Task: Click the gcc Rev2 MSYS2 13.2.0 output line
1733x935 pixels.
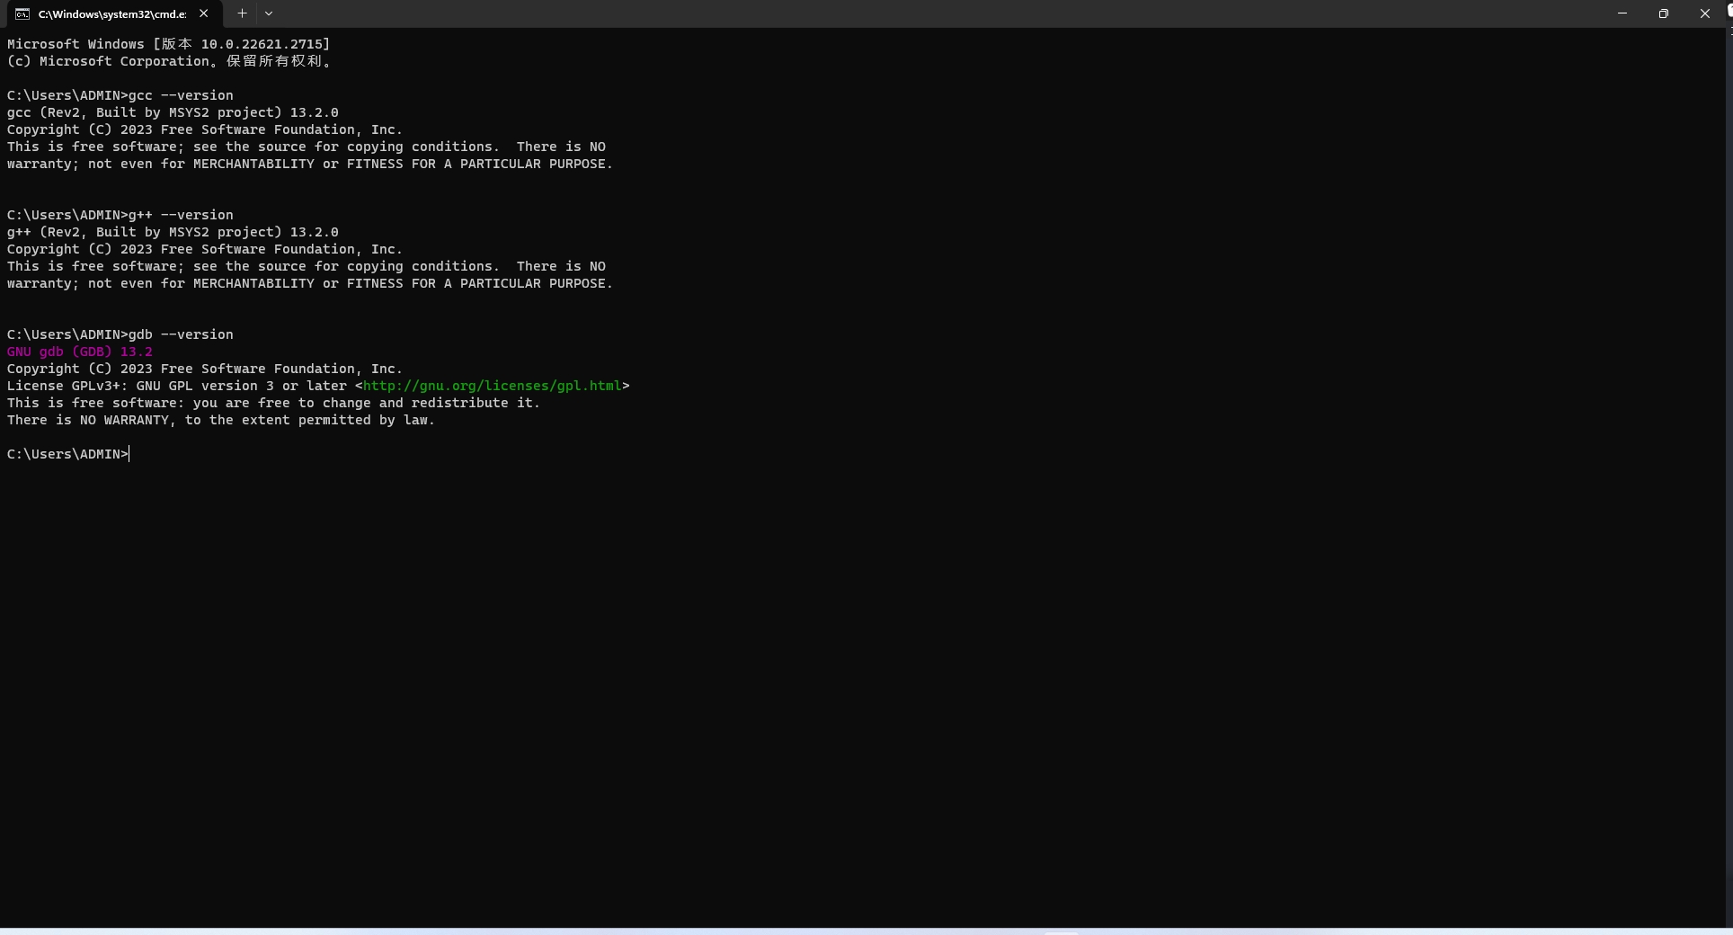Action: pos(173,112)
